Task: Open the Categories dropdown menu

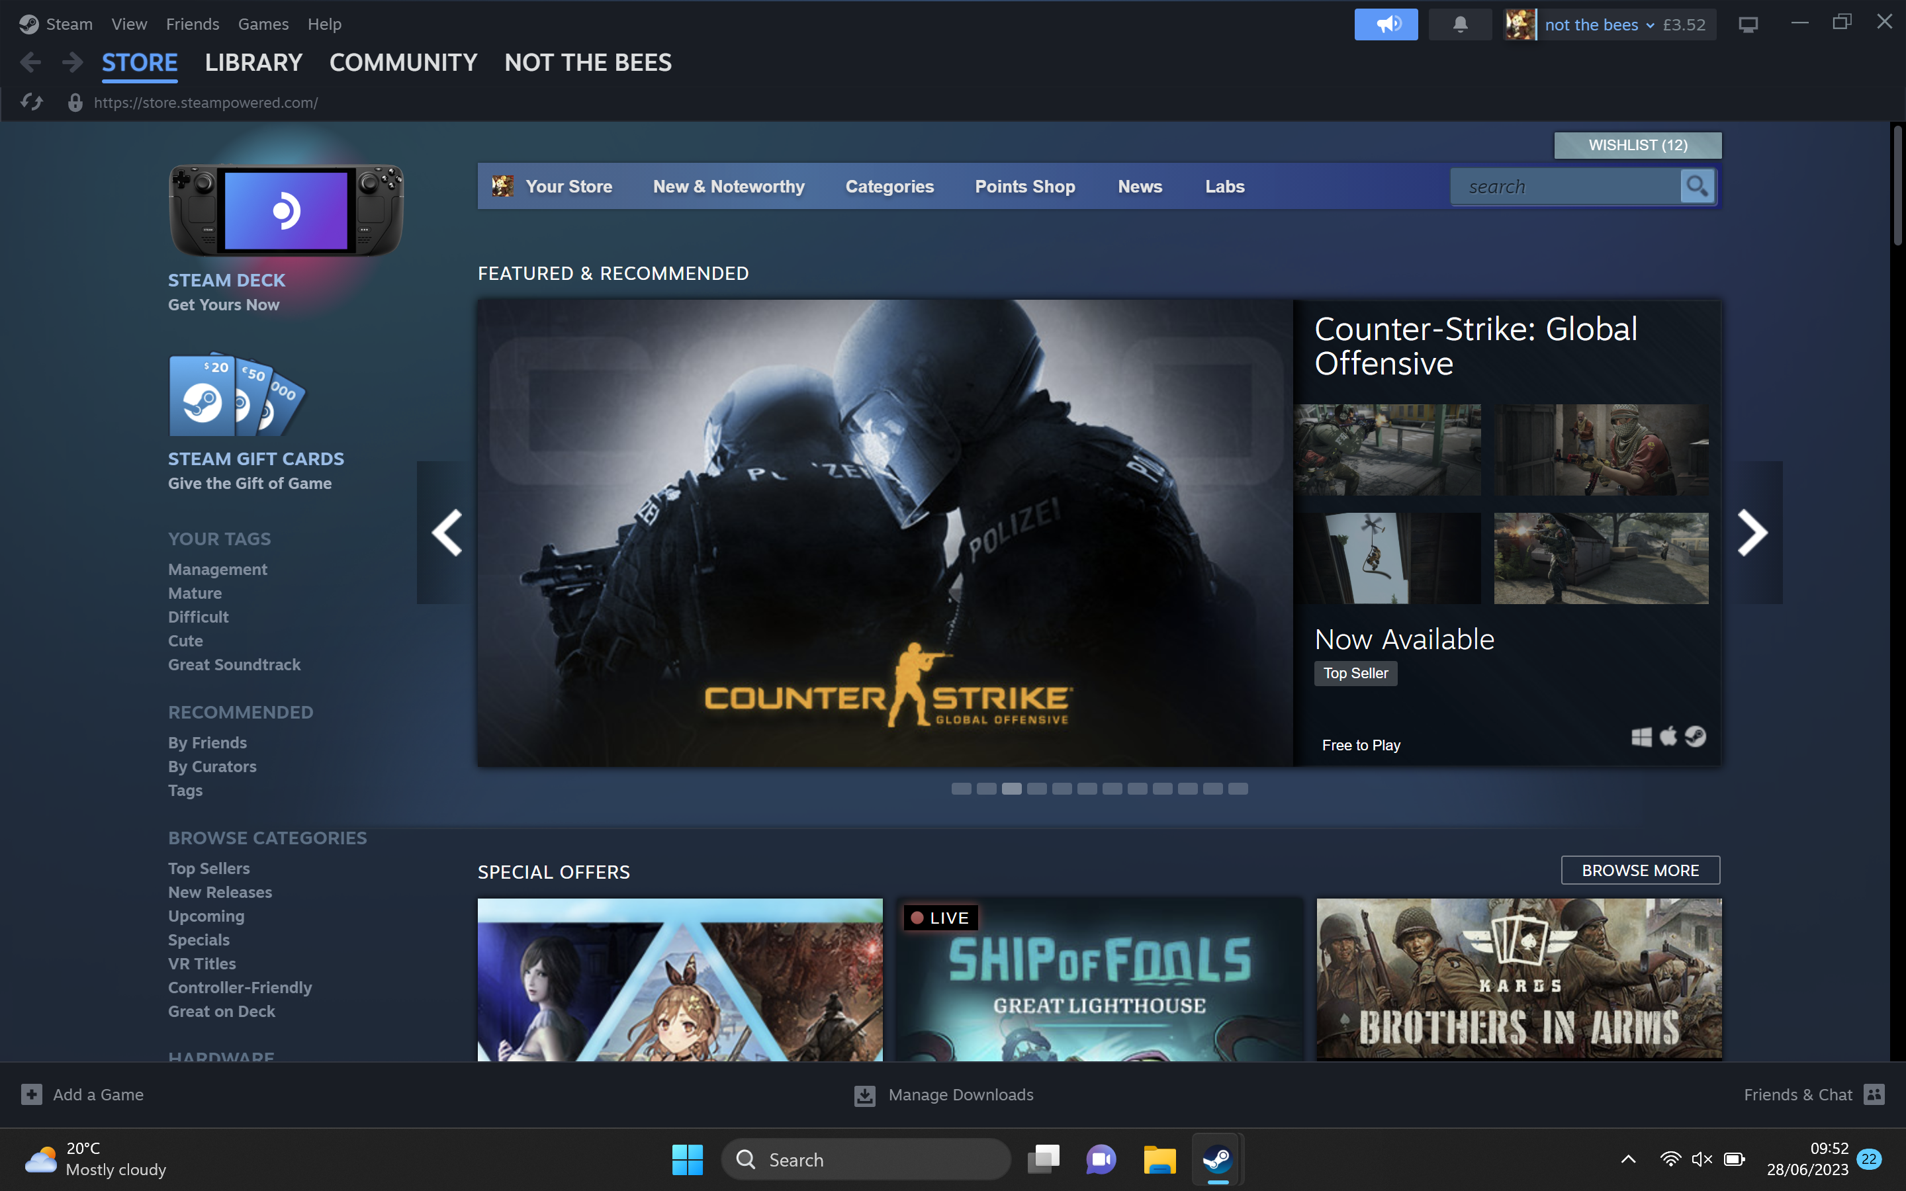Action: click(888, 185)
